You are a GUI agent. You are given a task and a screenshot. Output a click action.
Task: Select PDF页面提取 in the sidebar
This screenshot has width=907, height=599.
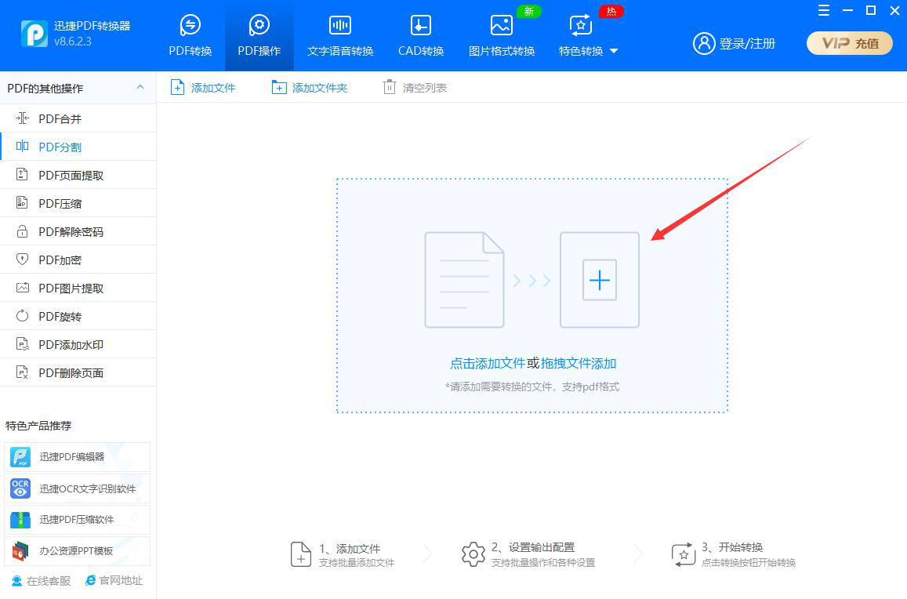(x=78, y=176)
